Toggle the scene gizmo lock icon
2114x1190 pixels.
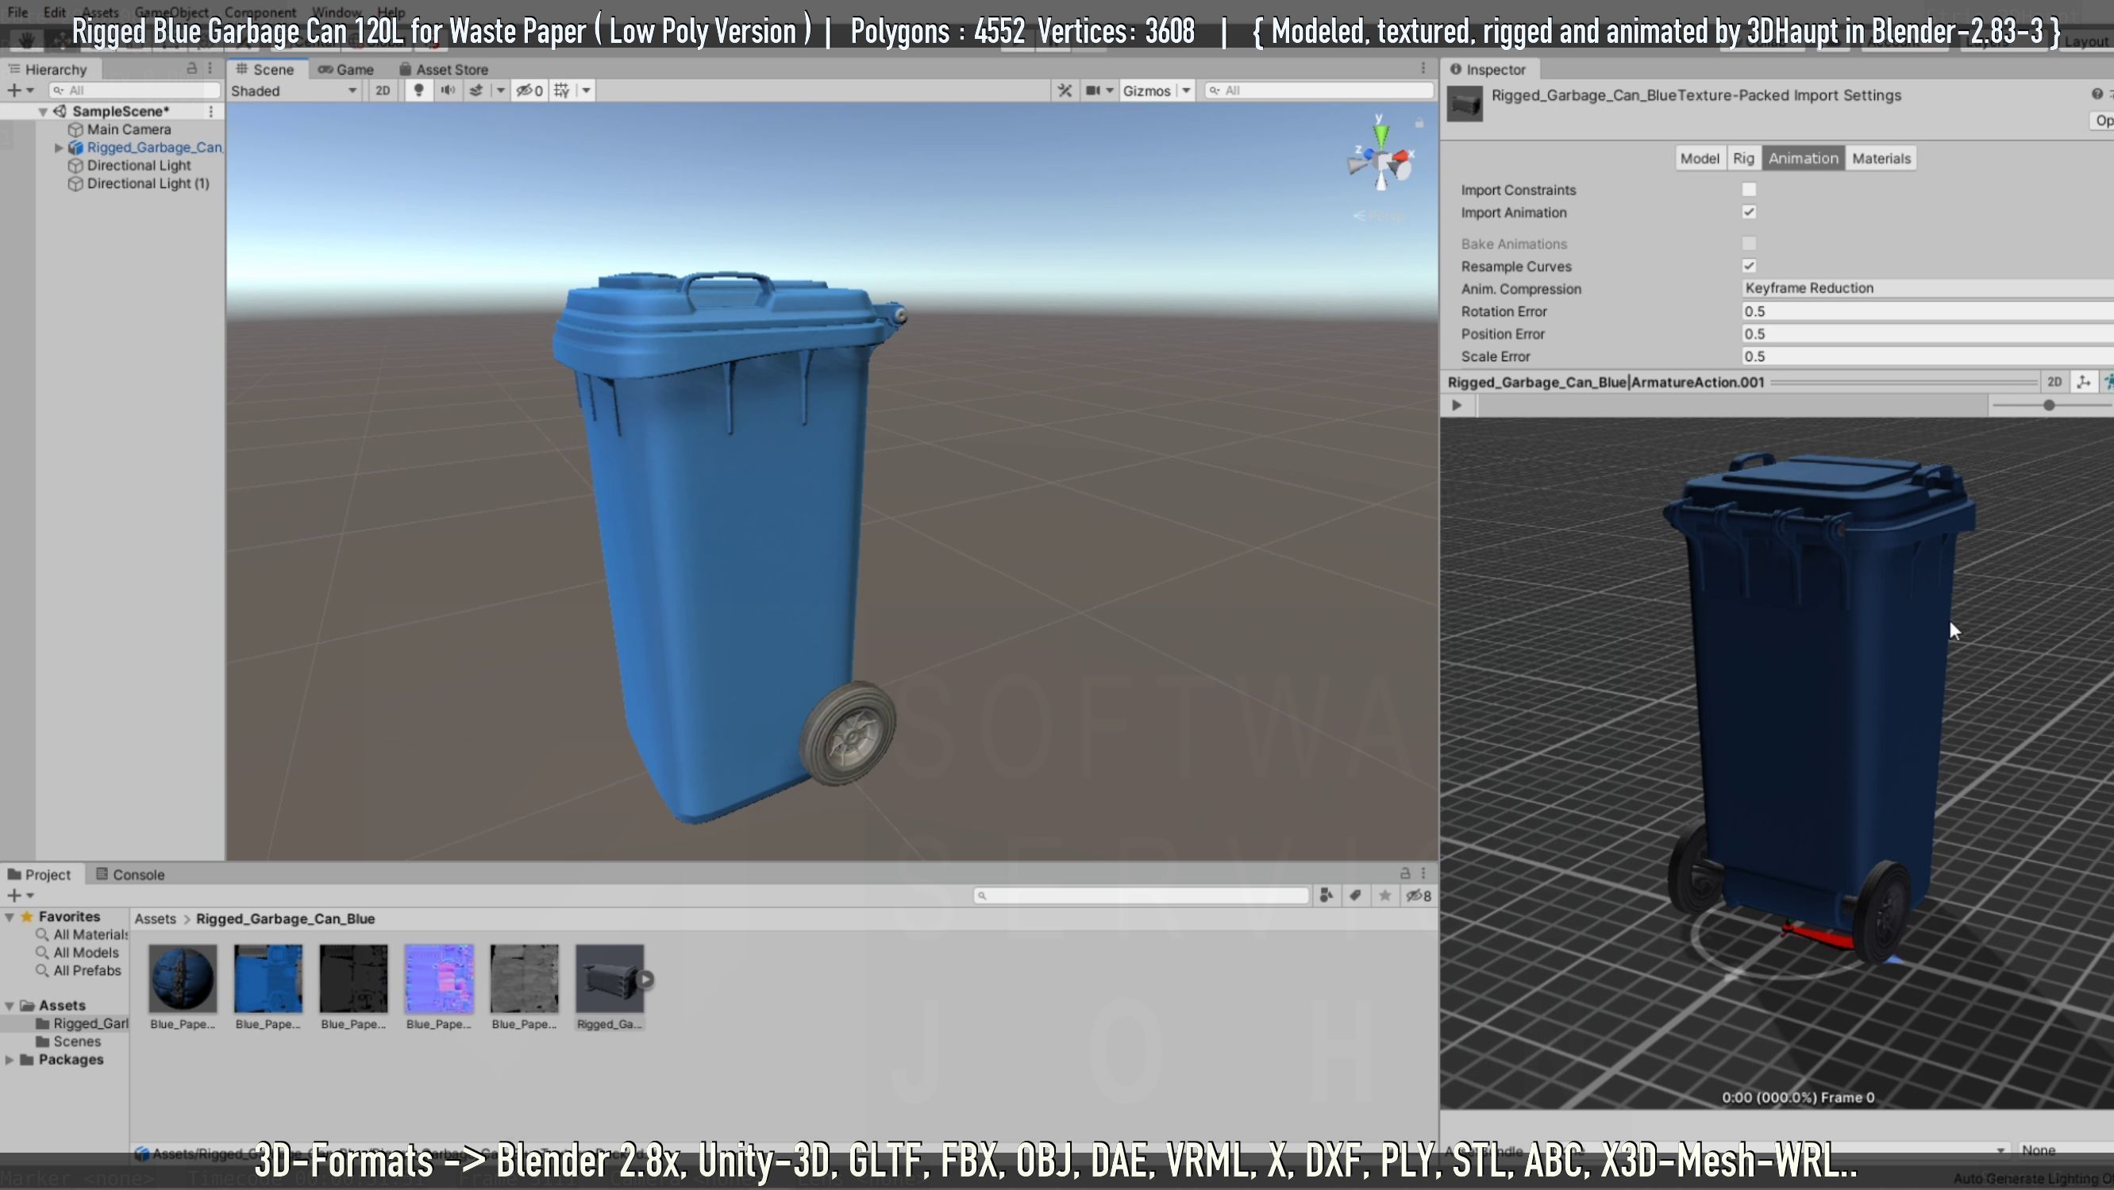coord(1419,123)
